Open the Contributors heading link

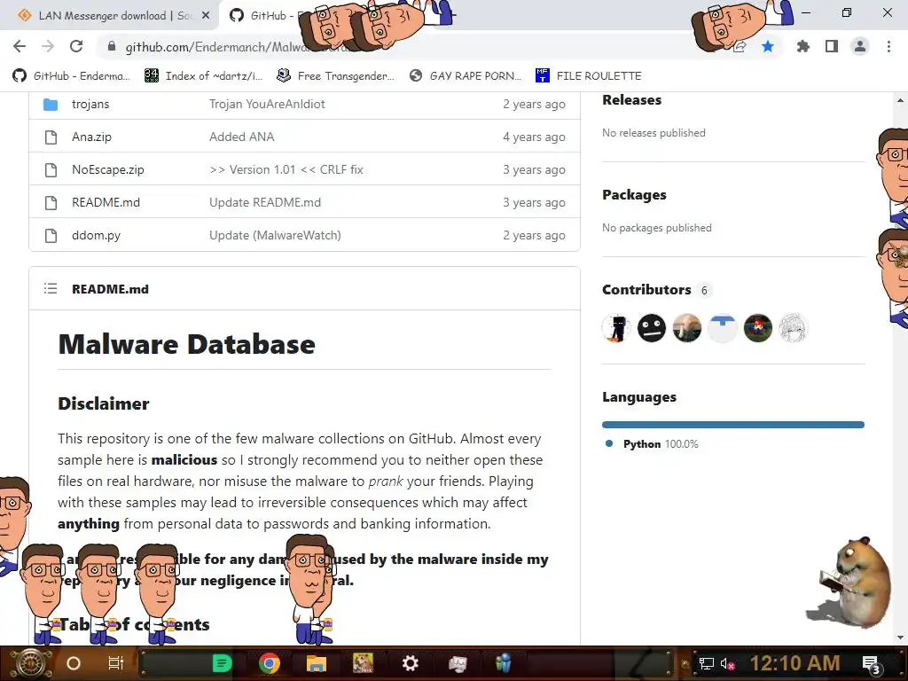(646, 290)
